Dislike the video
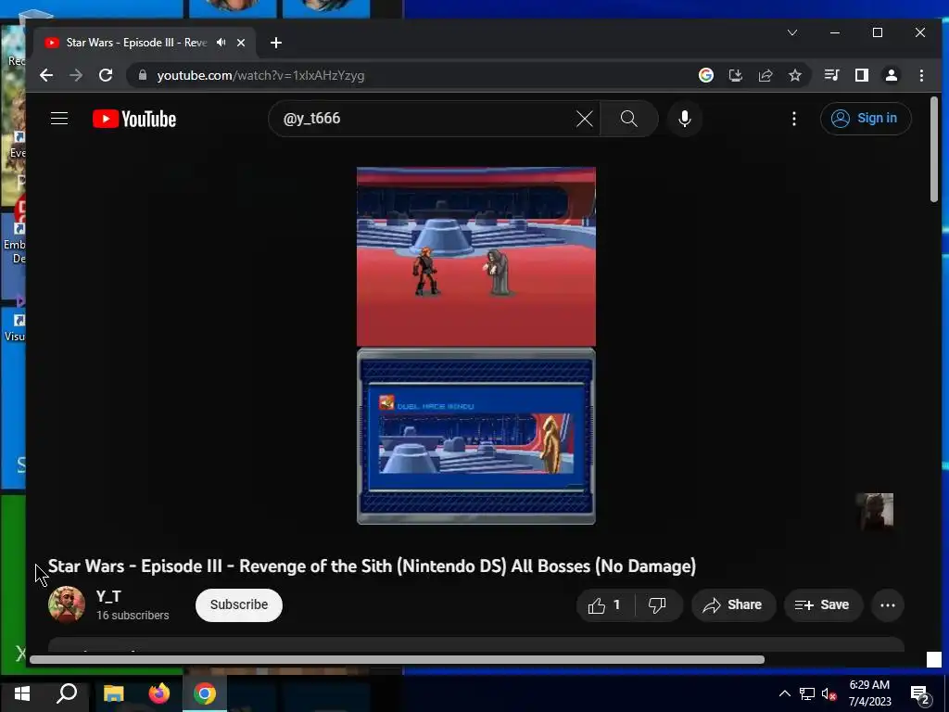Image resolution: width=949 pixels, height=712 pixels. (x=657, y=604)
